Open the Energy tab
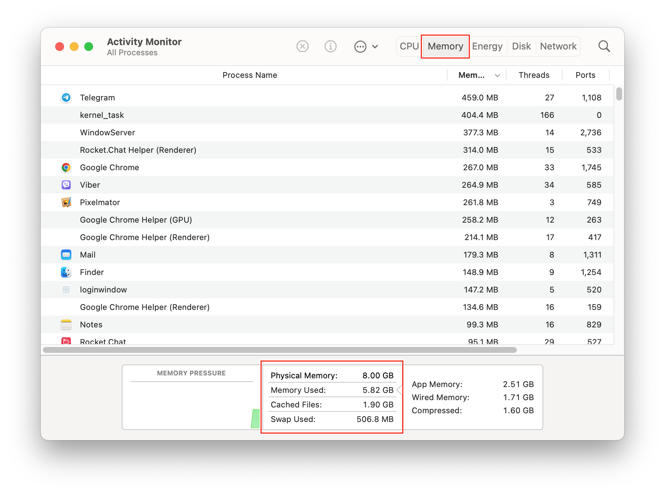This screenshot has width=665, height=494. point(487,46)
